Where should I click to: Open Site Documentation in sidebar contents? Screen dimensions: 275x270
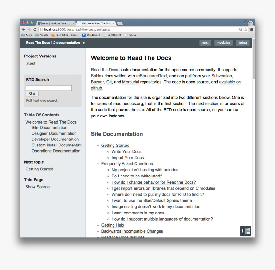pyautogui.click(x=49, y=128)
